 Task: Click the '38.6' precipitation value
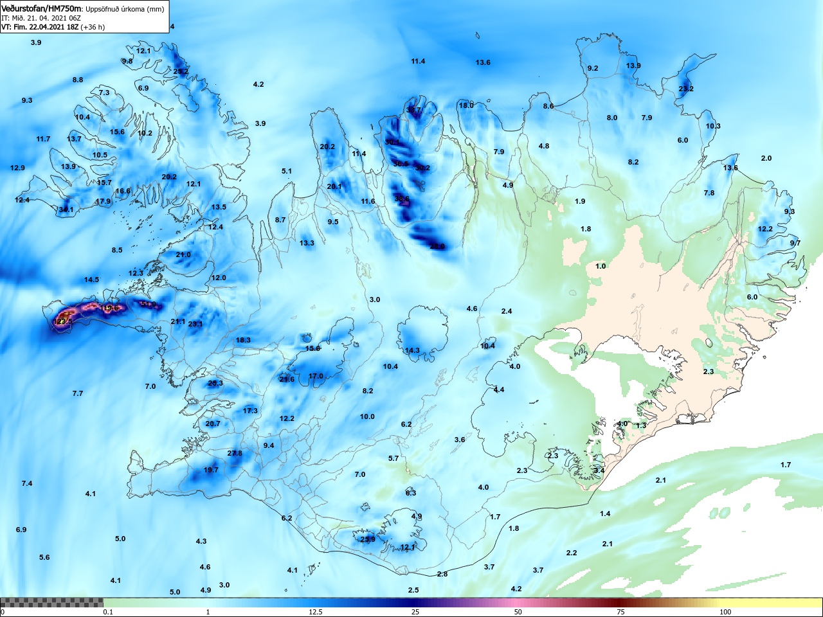point(402,199)
